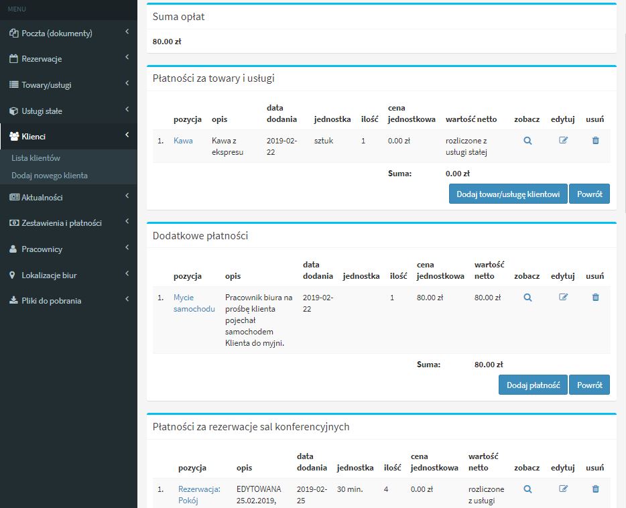626x508 pixels.
Task: Expand the Usługi stałe menu chevron
Action: tap(127, 109)
